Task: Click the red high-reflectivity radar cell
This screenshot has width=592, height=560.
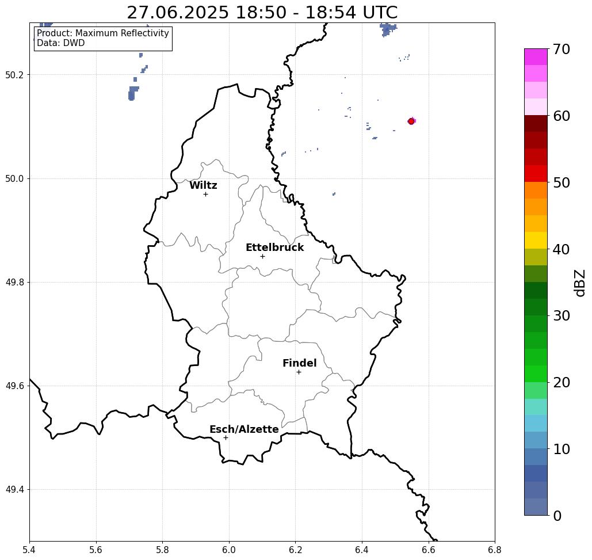Action: [x=411, y=121]
